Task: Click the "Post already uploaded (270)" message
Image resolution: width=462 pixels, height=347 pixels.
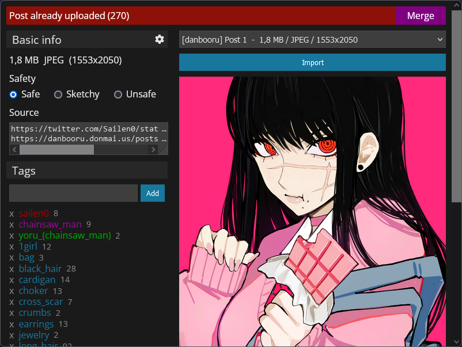Action: [x=69, y=16]
